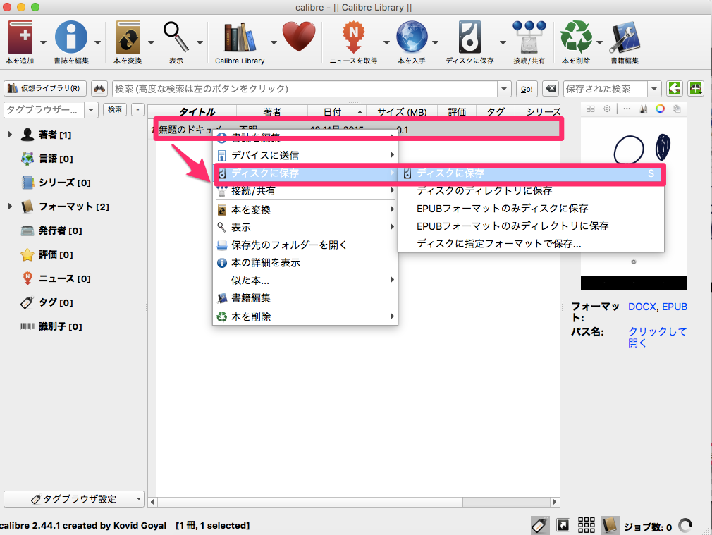Click the main search input field
The width and height of the screenshot is (712, 535).
305,89
